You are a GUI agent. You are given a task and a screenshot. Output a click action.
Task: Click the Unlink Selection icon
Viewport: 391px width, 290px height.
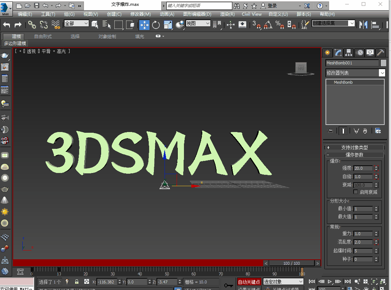click(44, 25)
